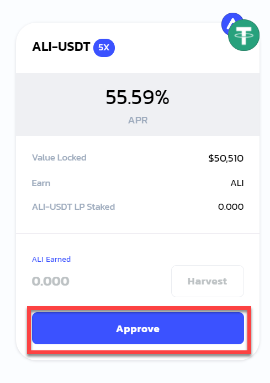
Task: Click the Approve button
Action: (138, 328)
